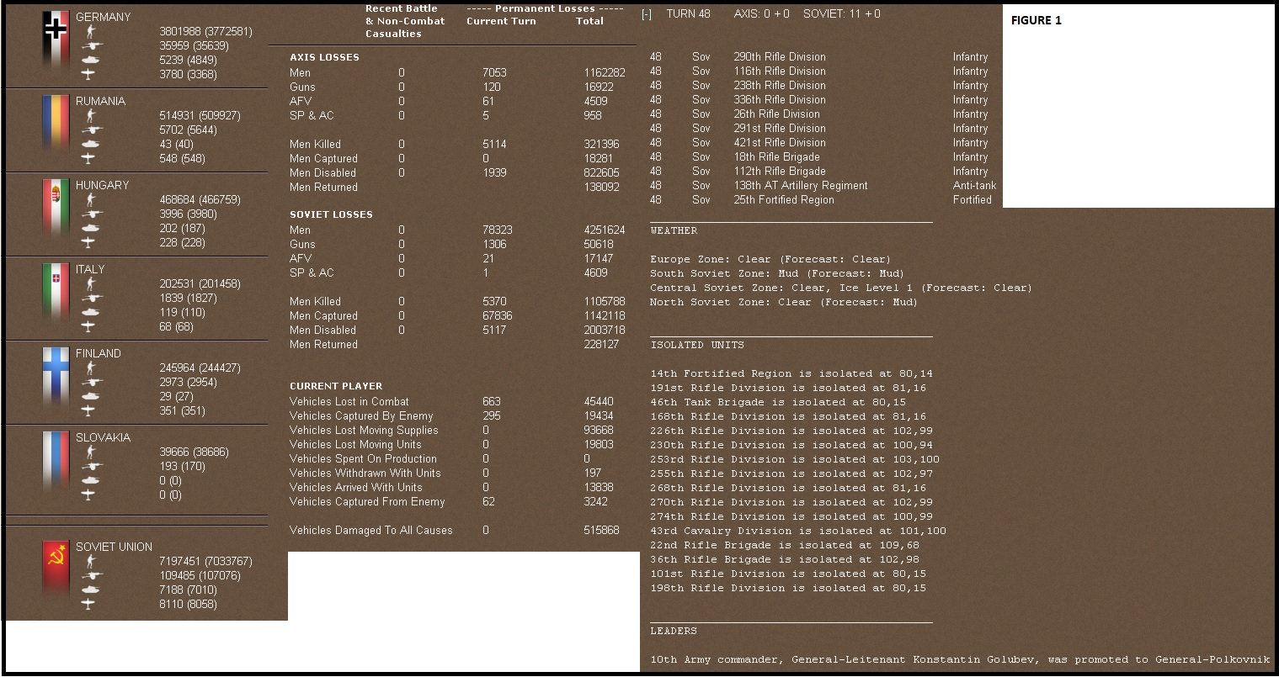
Task: Click Soviet Union's soldier manpower icon
Action: point(90,562)
